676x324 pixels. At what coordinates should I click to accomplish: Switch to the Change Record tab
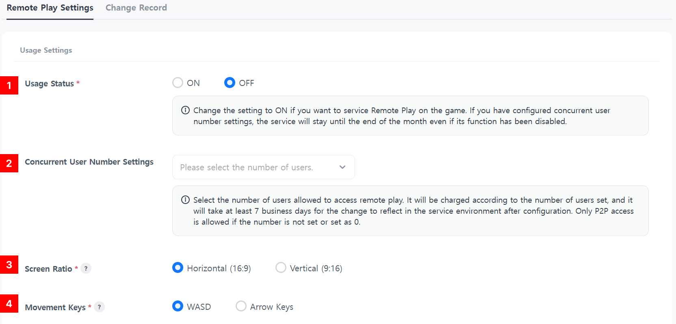click(x=136, y=8)
